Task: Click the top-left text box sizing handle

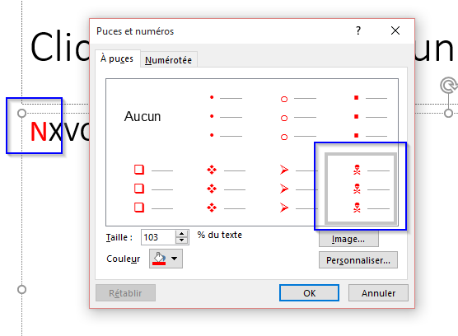Action: tap(22, 114)
